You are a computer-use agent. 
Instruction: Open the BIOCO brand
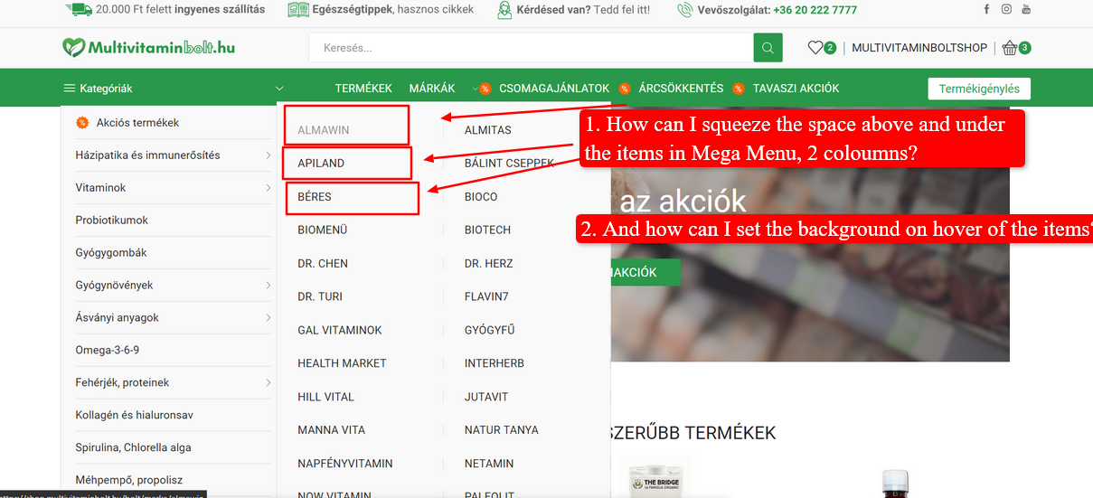(481, 197)
